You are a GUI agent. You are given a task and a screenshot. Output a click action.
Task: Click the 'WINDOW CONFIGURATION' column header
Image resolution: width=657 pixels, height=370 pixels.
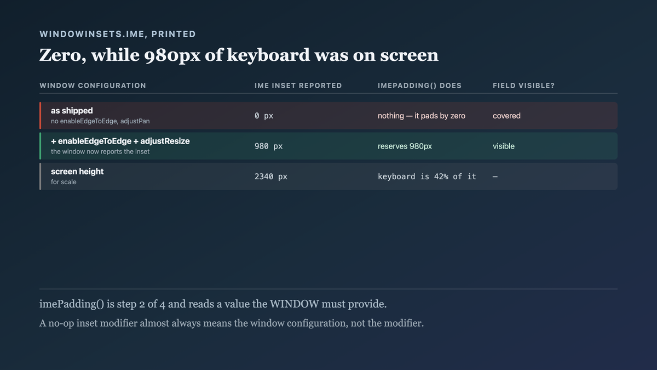[93, 86]
